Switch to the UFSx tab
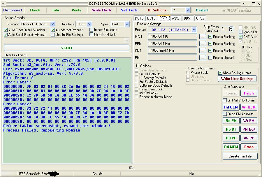262x177 pixels. 200,18
